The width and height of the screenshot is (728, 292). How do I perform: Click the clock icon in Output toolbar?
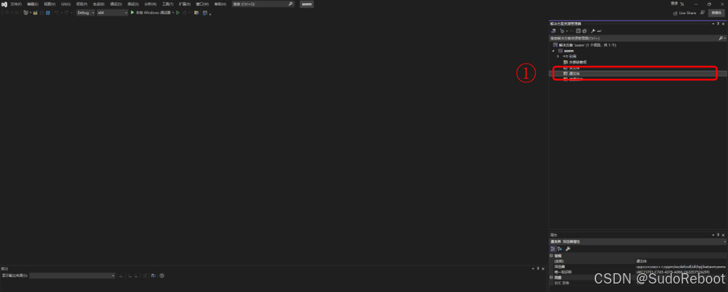(x=162, y=276)
